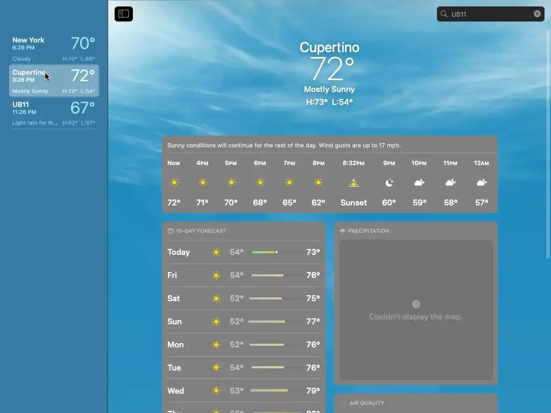Click the Fri temperature range bar

tap(276, 275)
